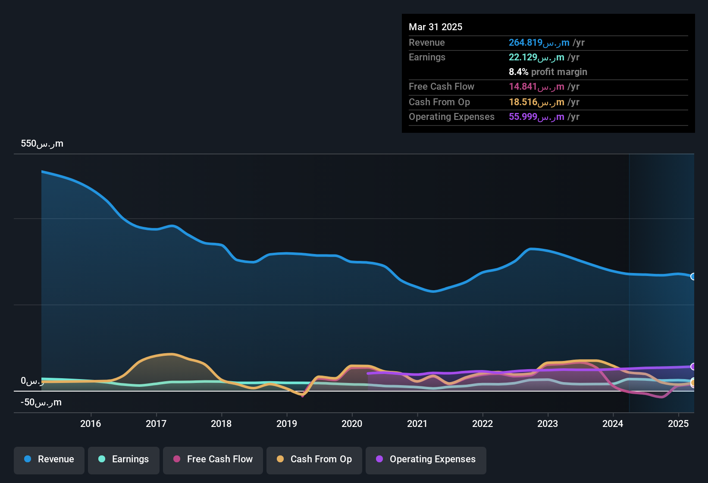This screenshot has width=708, height=483.
Task: Click the 2018 x-axis label
Action: 221,423
